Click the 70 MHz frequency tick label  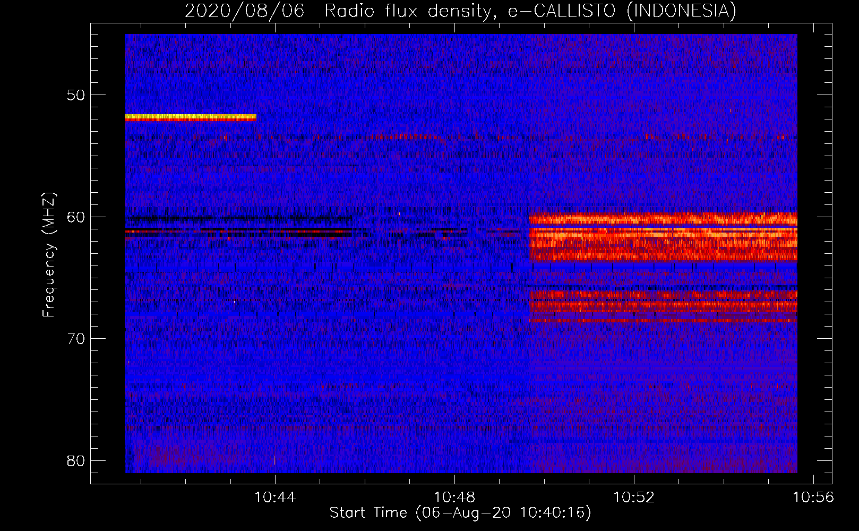click(x=76, y=338)
